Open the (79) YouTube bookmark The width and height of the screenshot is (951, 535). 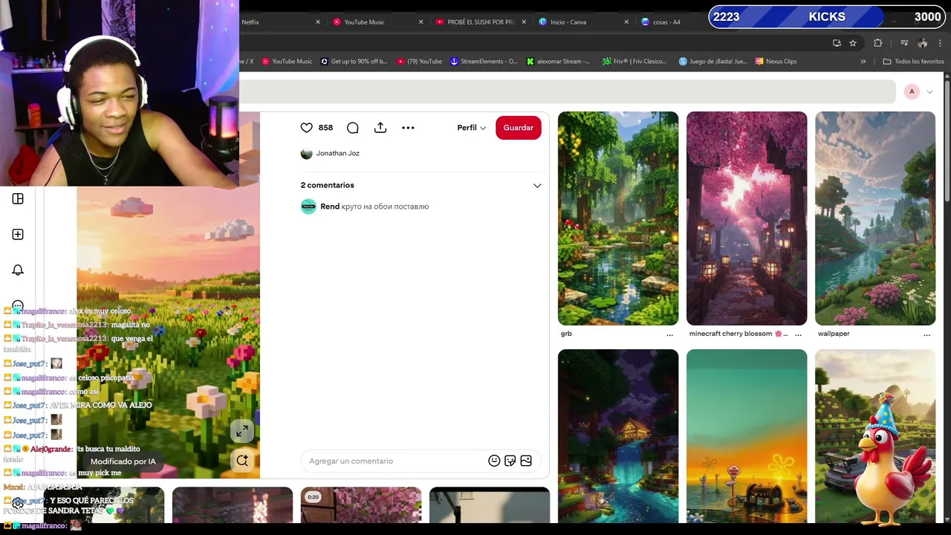(x=420, y=62)
